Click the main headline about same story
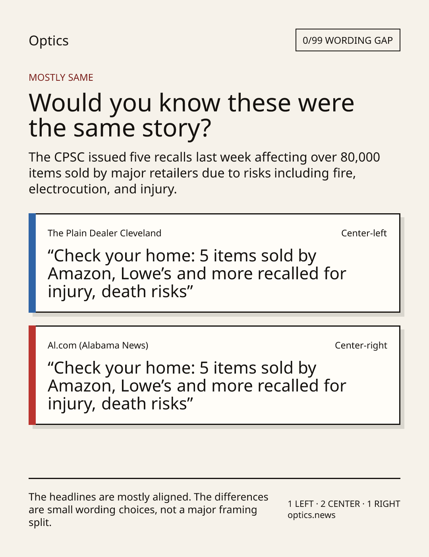This screenshot has height=557, width=429. pos(191,115)
